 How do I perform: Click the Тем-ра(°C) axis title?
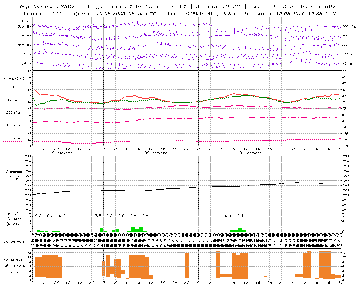[13, 79]
